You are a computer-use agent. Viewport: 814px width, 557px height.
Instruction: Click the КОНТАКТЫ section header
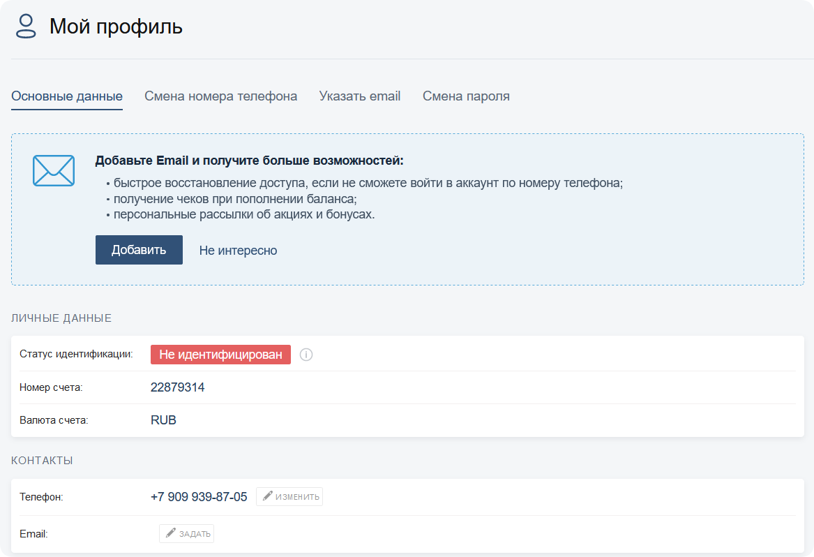[x=42, y=461]
